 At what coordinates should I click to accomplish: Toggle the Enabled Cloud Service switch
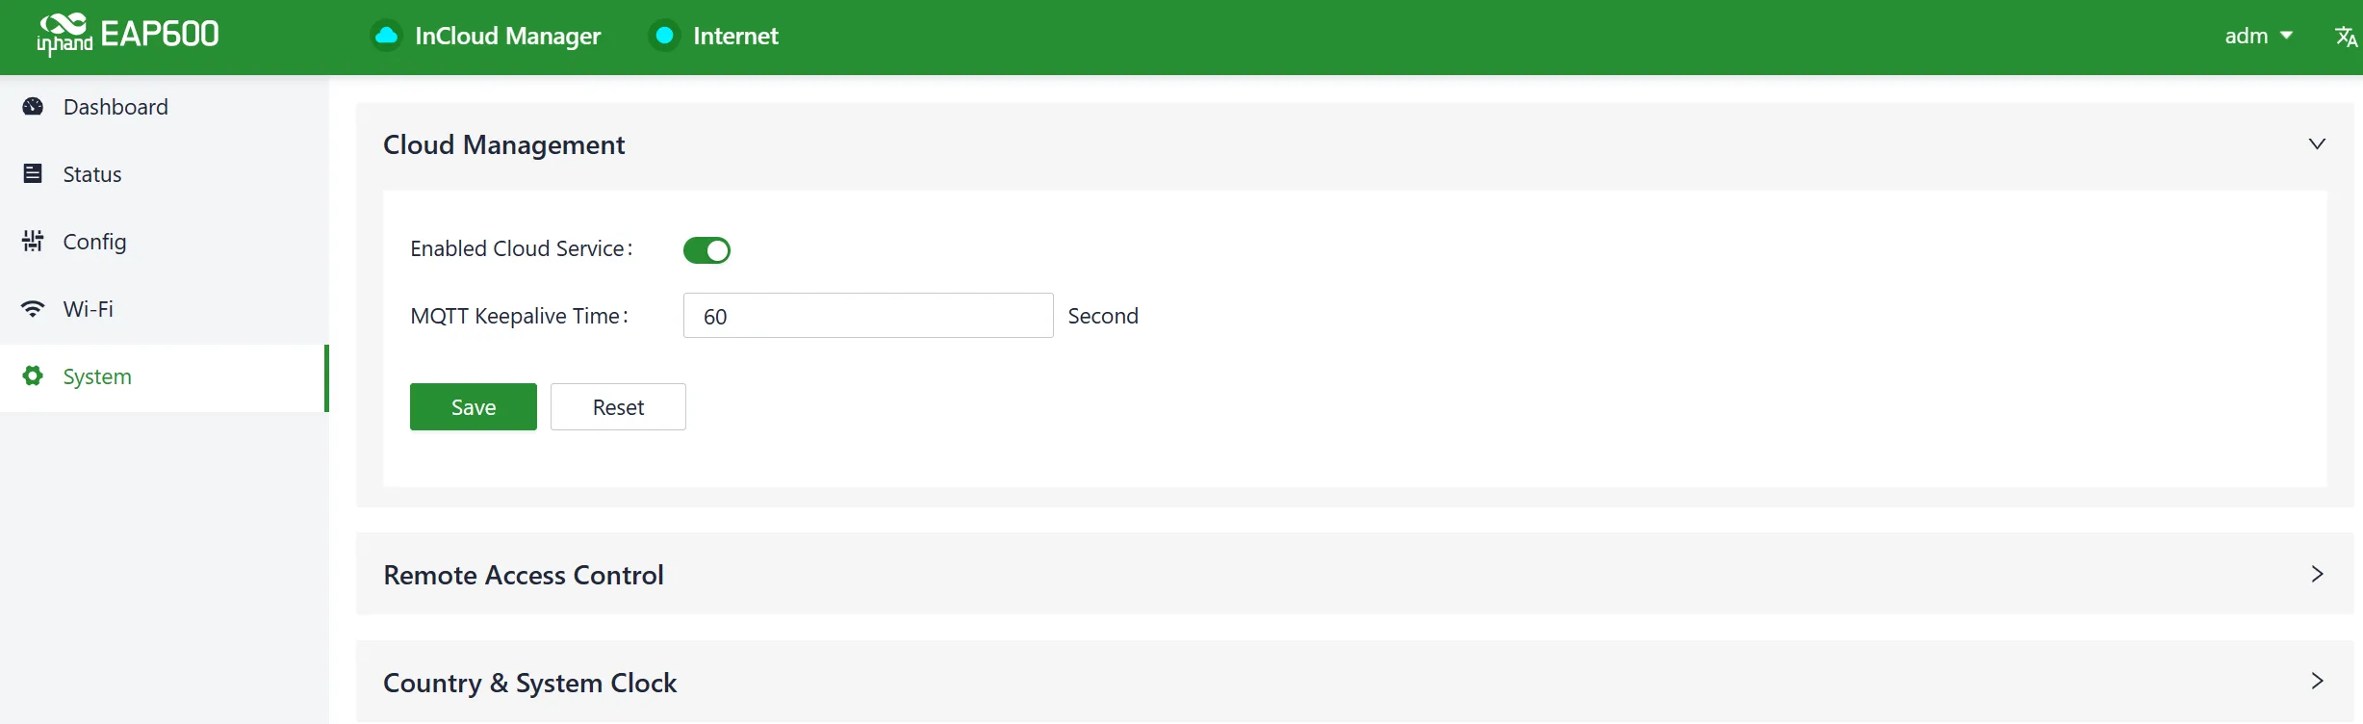706,250
